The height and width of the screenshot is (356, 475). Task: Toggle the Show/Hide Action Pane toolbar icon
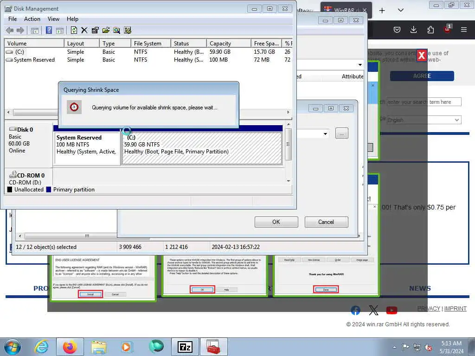pos(60,30)
